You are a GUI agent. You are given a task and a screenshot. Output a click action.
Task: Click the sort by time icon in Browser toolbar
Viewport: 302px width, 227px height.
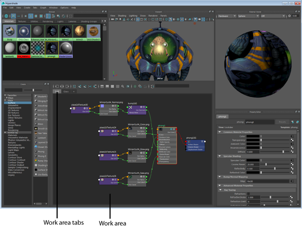tap(59, 16)
